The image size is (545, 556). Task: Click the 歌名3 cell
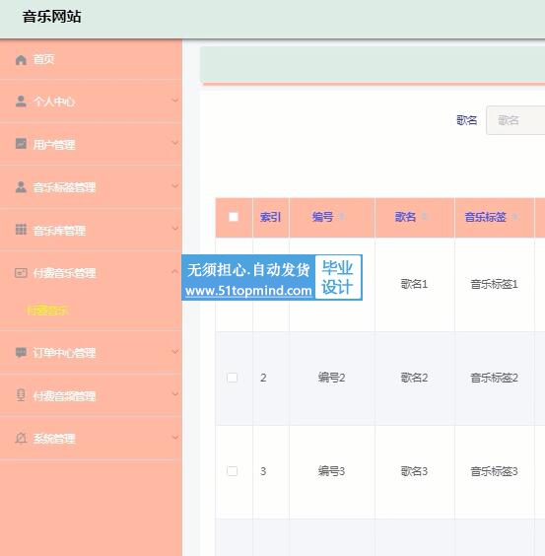pyautogui.click(x=414, y=471)
